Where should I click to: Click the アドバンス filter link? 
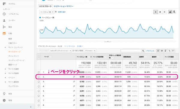pyautogui.click(x=150, y=51)
